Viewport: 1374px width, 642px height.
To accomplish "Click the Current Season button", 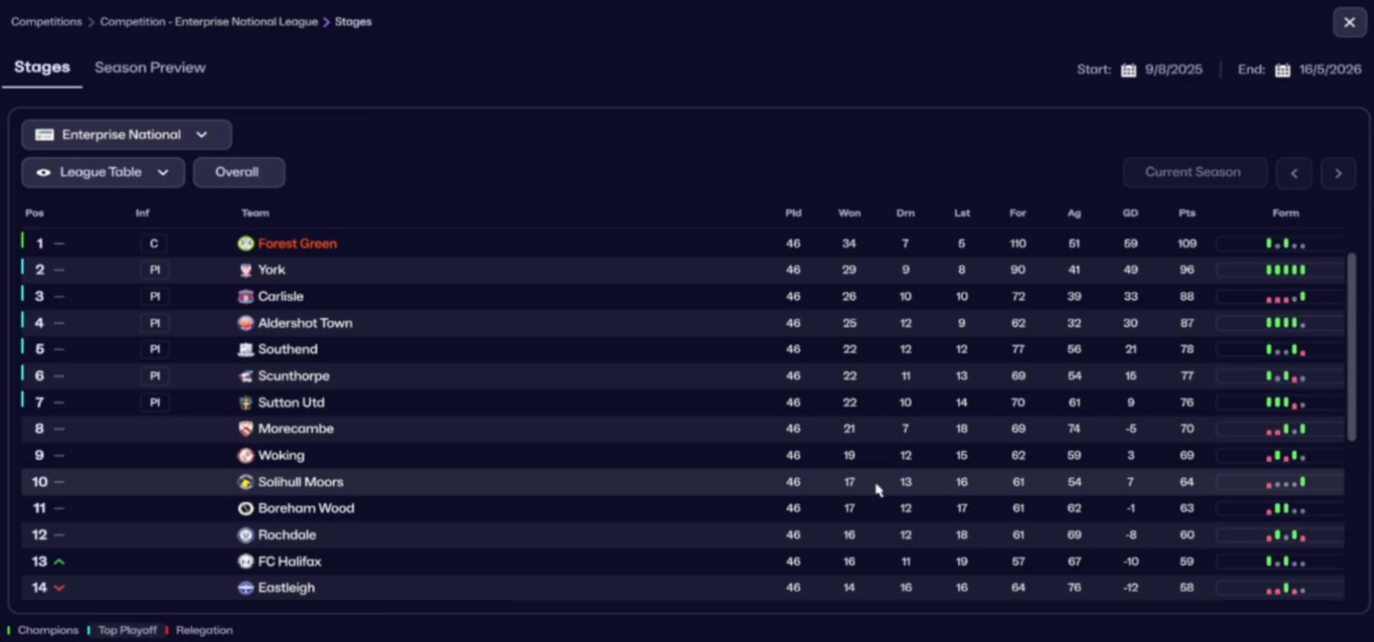I will 1193,172.
